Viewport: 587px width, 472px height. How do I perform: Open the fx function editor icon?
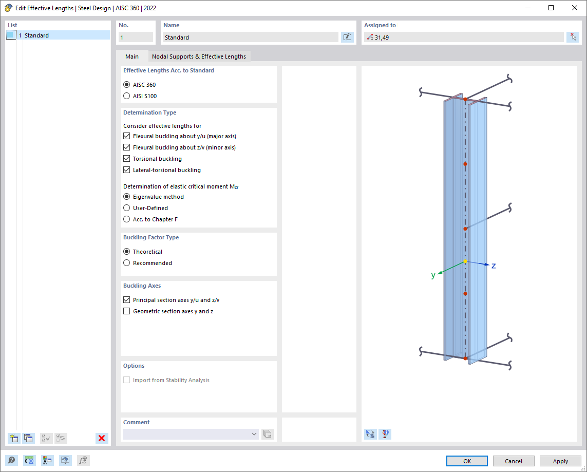tap(83, 460)
